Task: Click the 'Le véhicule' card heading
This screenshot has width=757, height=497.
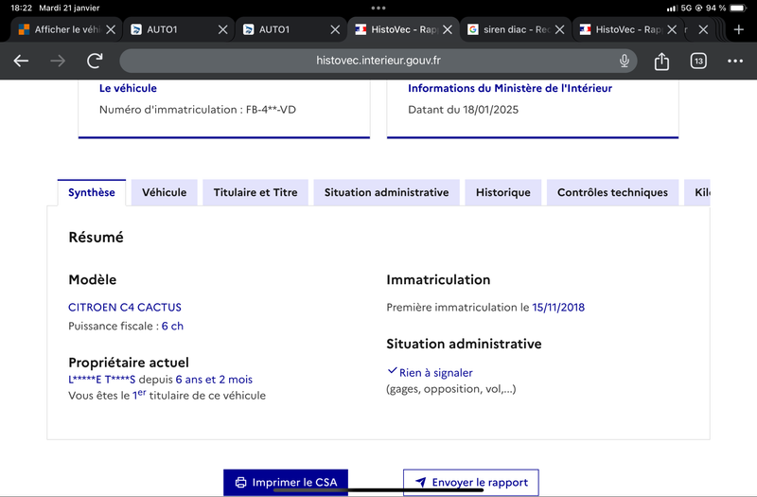Action: pyautogui.click(x=128, y=88)
